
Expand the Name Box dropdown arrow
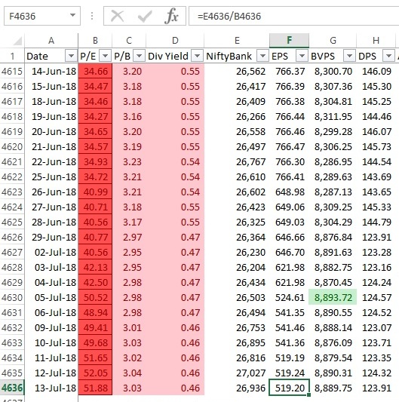point(73,15)
